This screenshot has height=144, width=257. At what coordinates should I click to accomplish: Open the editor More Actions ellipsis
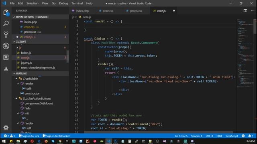pyautogui.click(x=253, y=11)
